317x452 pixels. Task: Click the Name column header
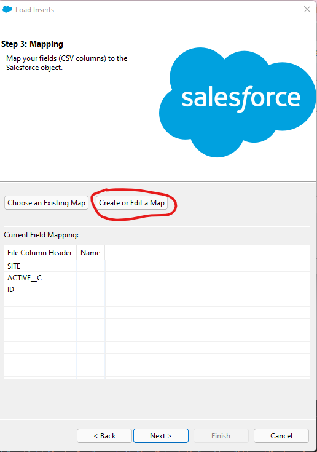(x=91, y=253)
